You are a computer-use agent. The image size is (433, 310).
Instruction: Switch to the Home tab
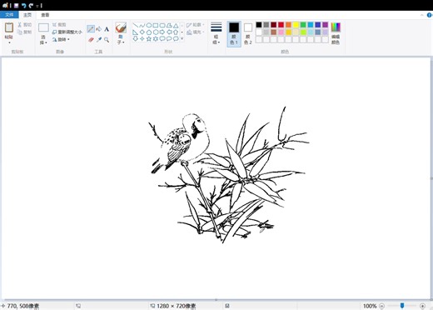(27, 15)
